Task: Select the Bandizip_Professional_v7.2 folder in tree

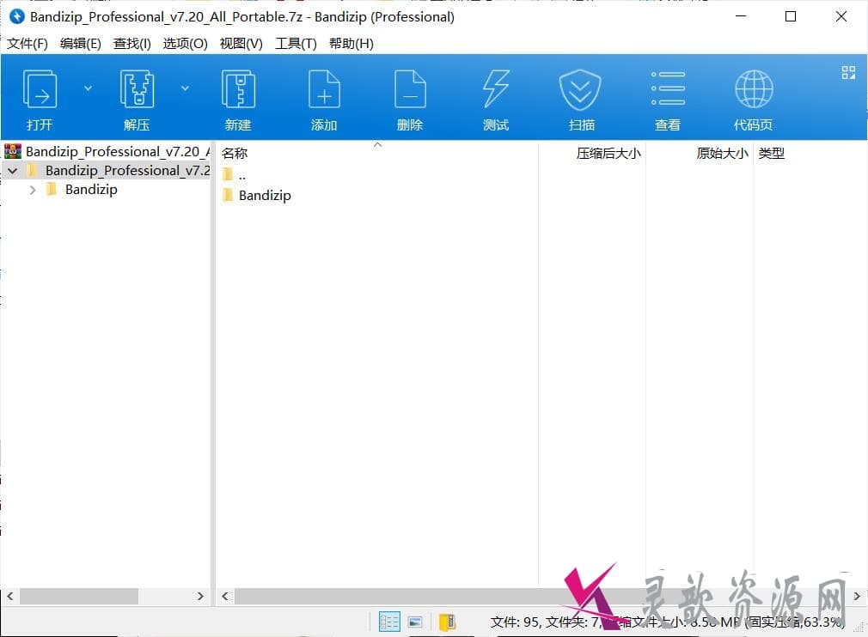Action: pyautogui.click(x=127, y=170)
